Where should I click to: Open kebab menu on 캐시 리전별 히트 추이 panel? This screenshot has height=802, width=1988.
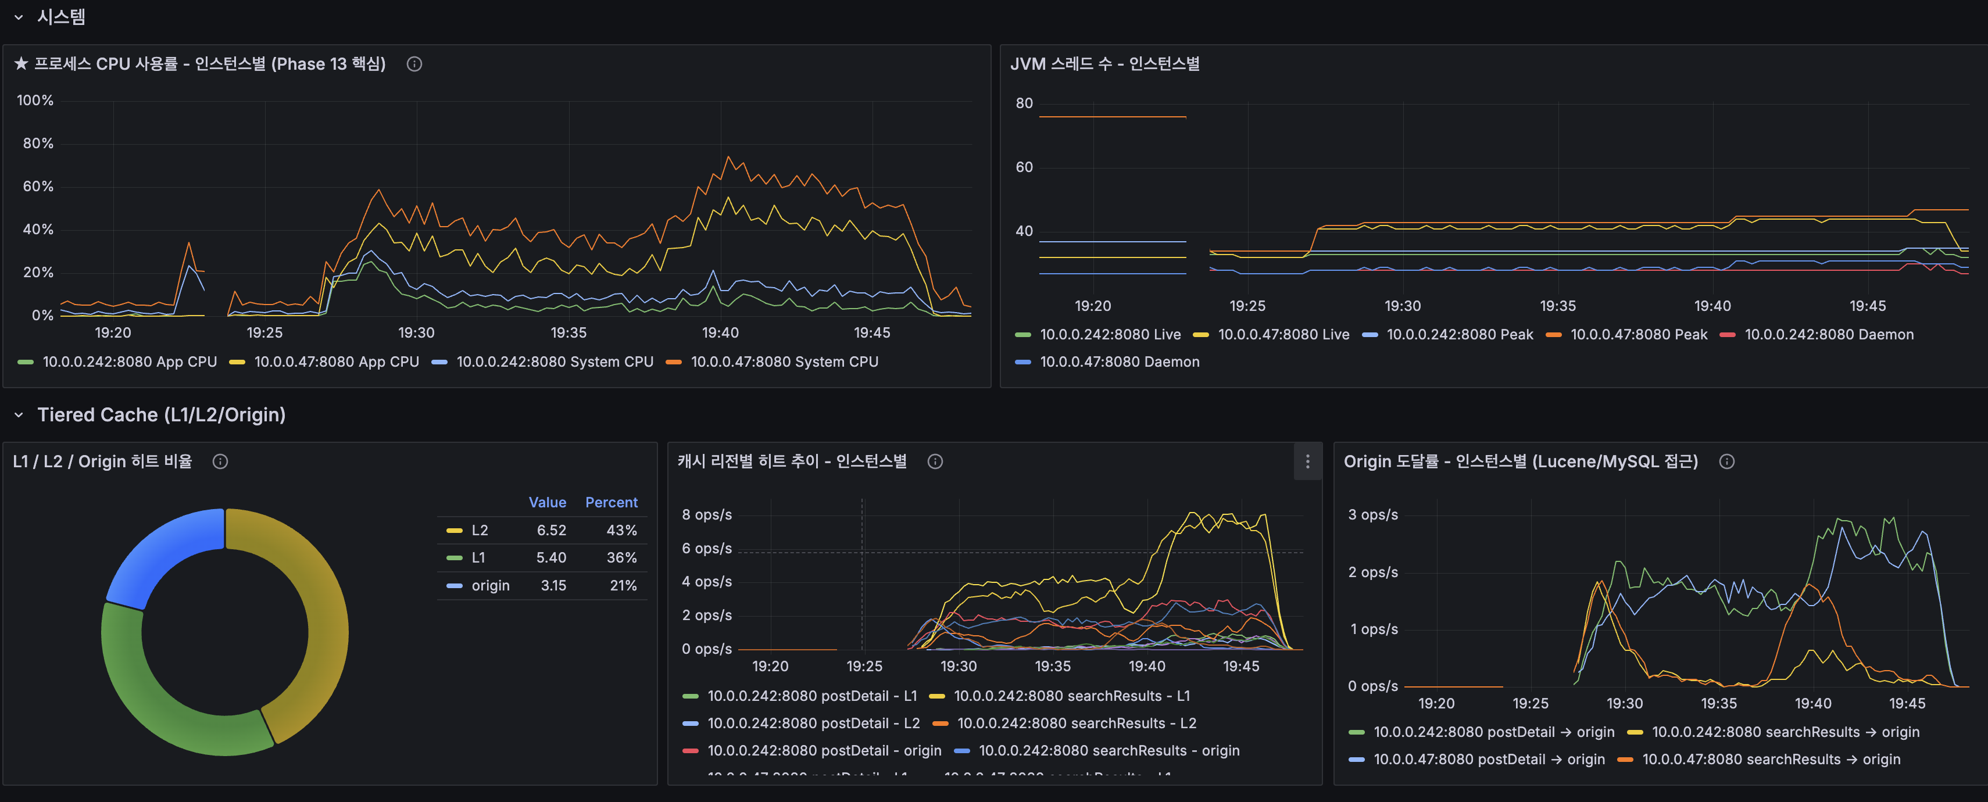coord(1307,460)
